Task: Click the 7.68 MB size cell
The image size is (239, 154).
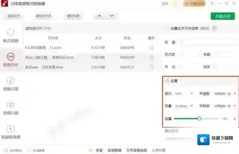Action: [x=98, y=57]
